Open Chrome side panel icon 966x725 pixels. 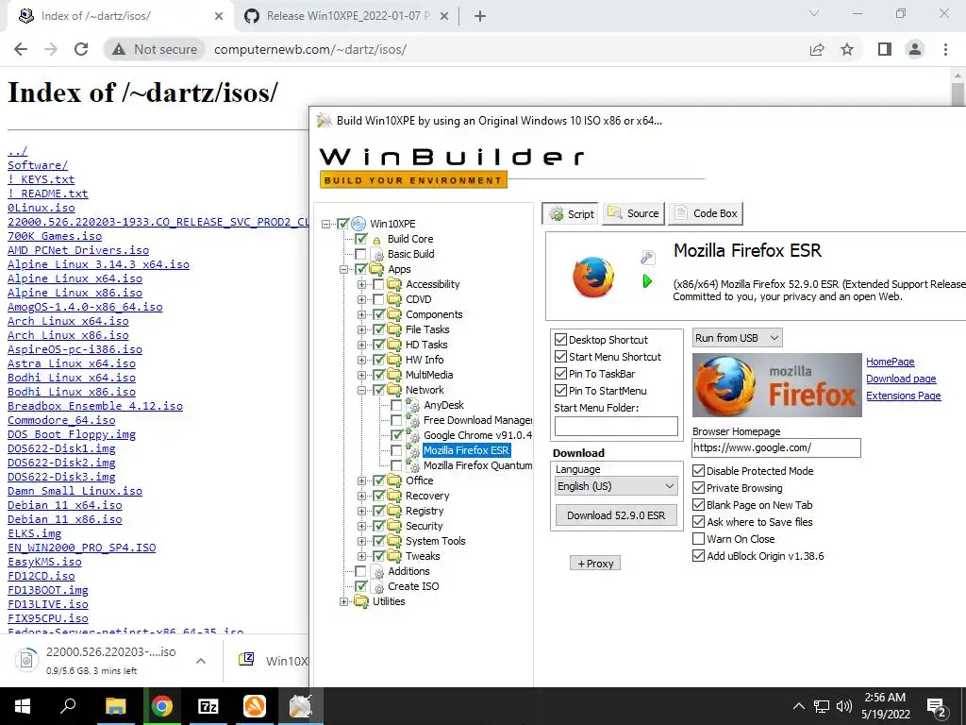point(885,49)
